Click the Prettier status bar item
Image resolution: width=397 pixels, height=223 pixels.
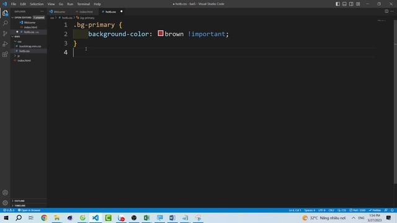[x=375, y=210]
